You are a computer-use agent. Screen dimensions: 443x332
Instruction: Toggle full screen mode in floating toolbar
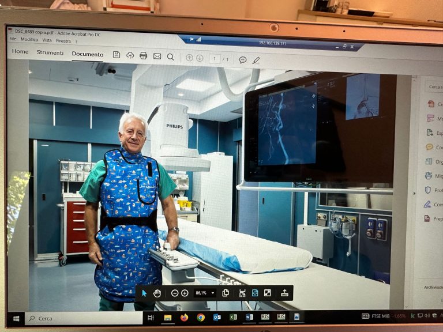pos(268,293)
